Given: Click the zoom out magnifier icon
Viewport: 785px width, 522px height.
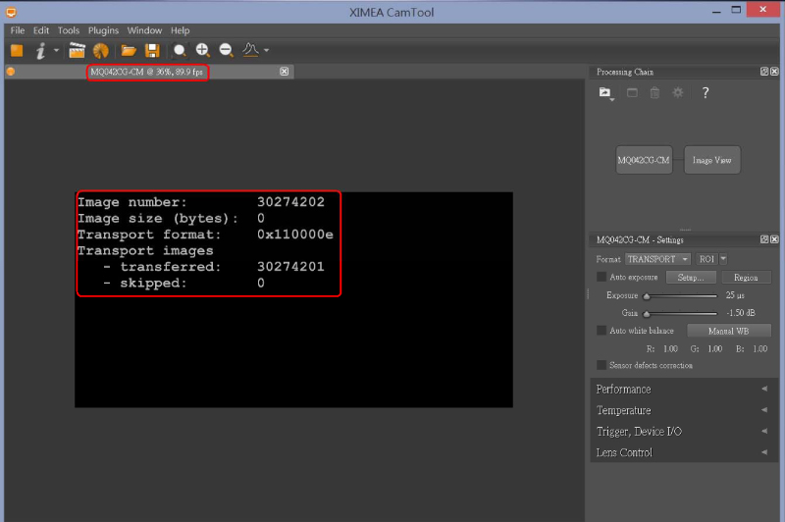Looking at the screenshot, I should point(227,50).
